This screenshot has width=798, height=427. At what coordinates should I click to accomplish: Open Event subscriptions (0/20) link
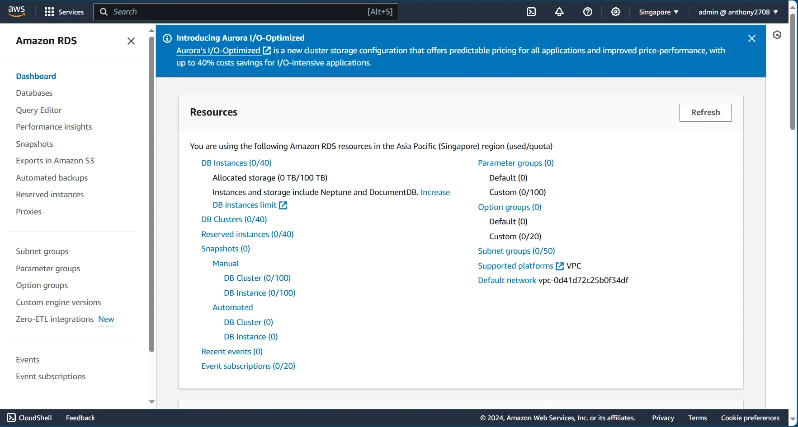coord(248,366)
